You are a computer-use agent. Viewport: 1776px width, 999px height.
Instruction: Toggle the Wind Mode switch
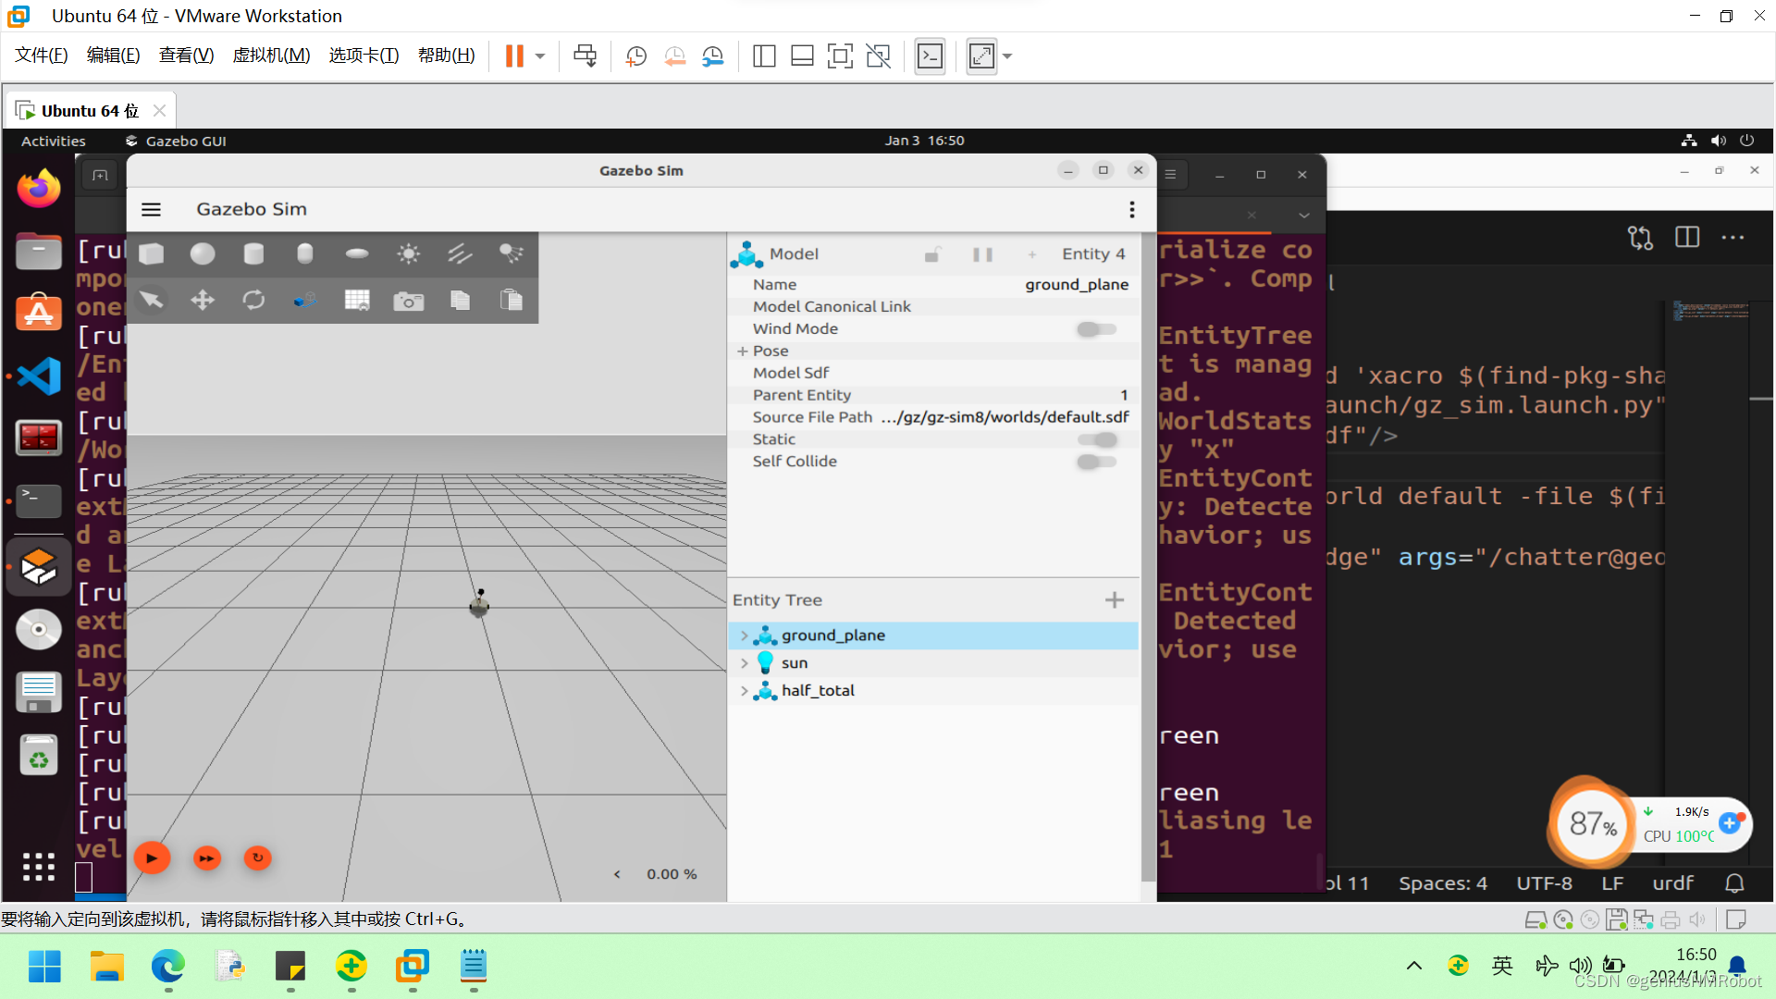[1097, 329]
